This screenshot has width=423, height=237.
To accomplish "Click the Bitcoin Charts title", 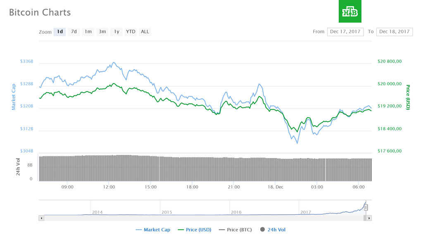I will [x=40, y=12].
